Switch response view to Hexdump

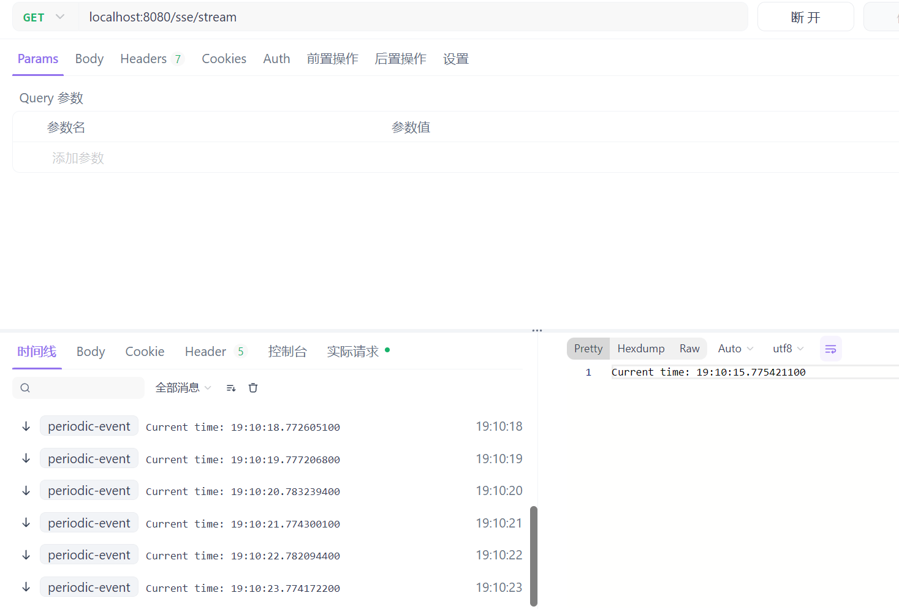click(640, 348)
